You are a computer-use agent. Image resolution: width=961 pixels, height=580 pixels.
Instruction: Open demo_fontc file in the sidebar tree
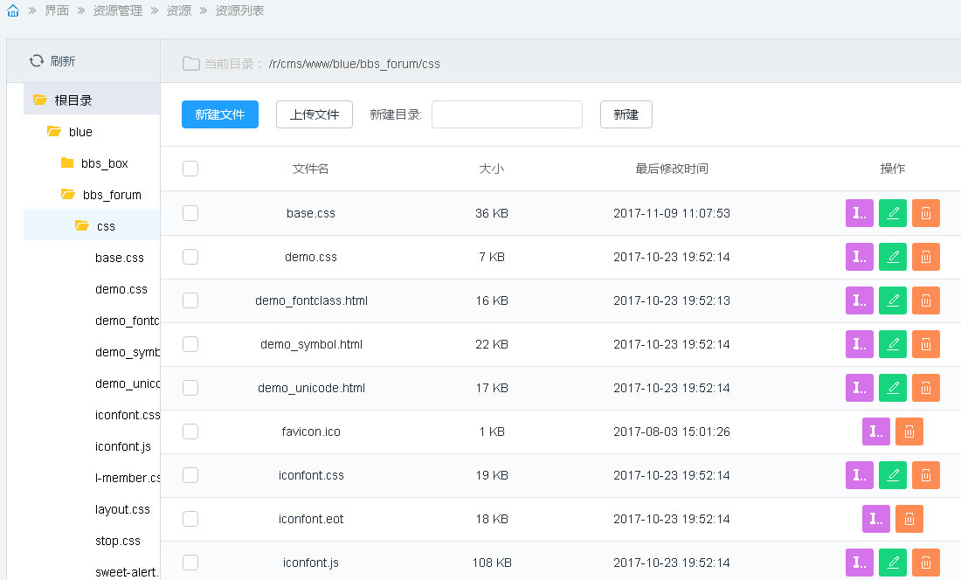click(x=128, y=321)
